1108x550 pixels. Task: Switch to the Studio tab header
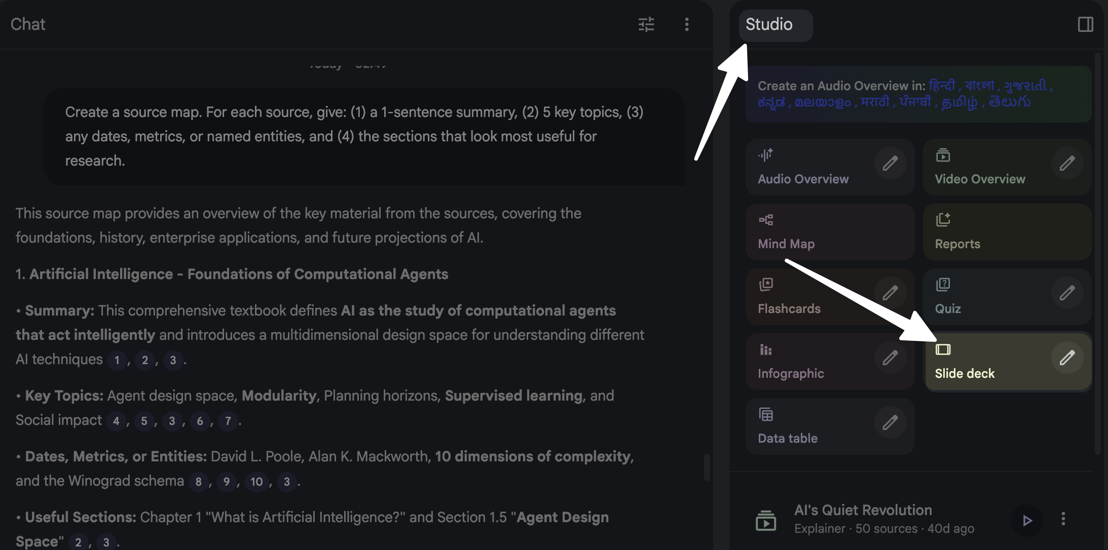point(769,24)
